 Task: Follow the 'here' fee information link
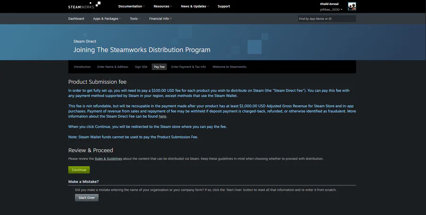click(162, 116)
